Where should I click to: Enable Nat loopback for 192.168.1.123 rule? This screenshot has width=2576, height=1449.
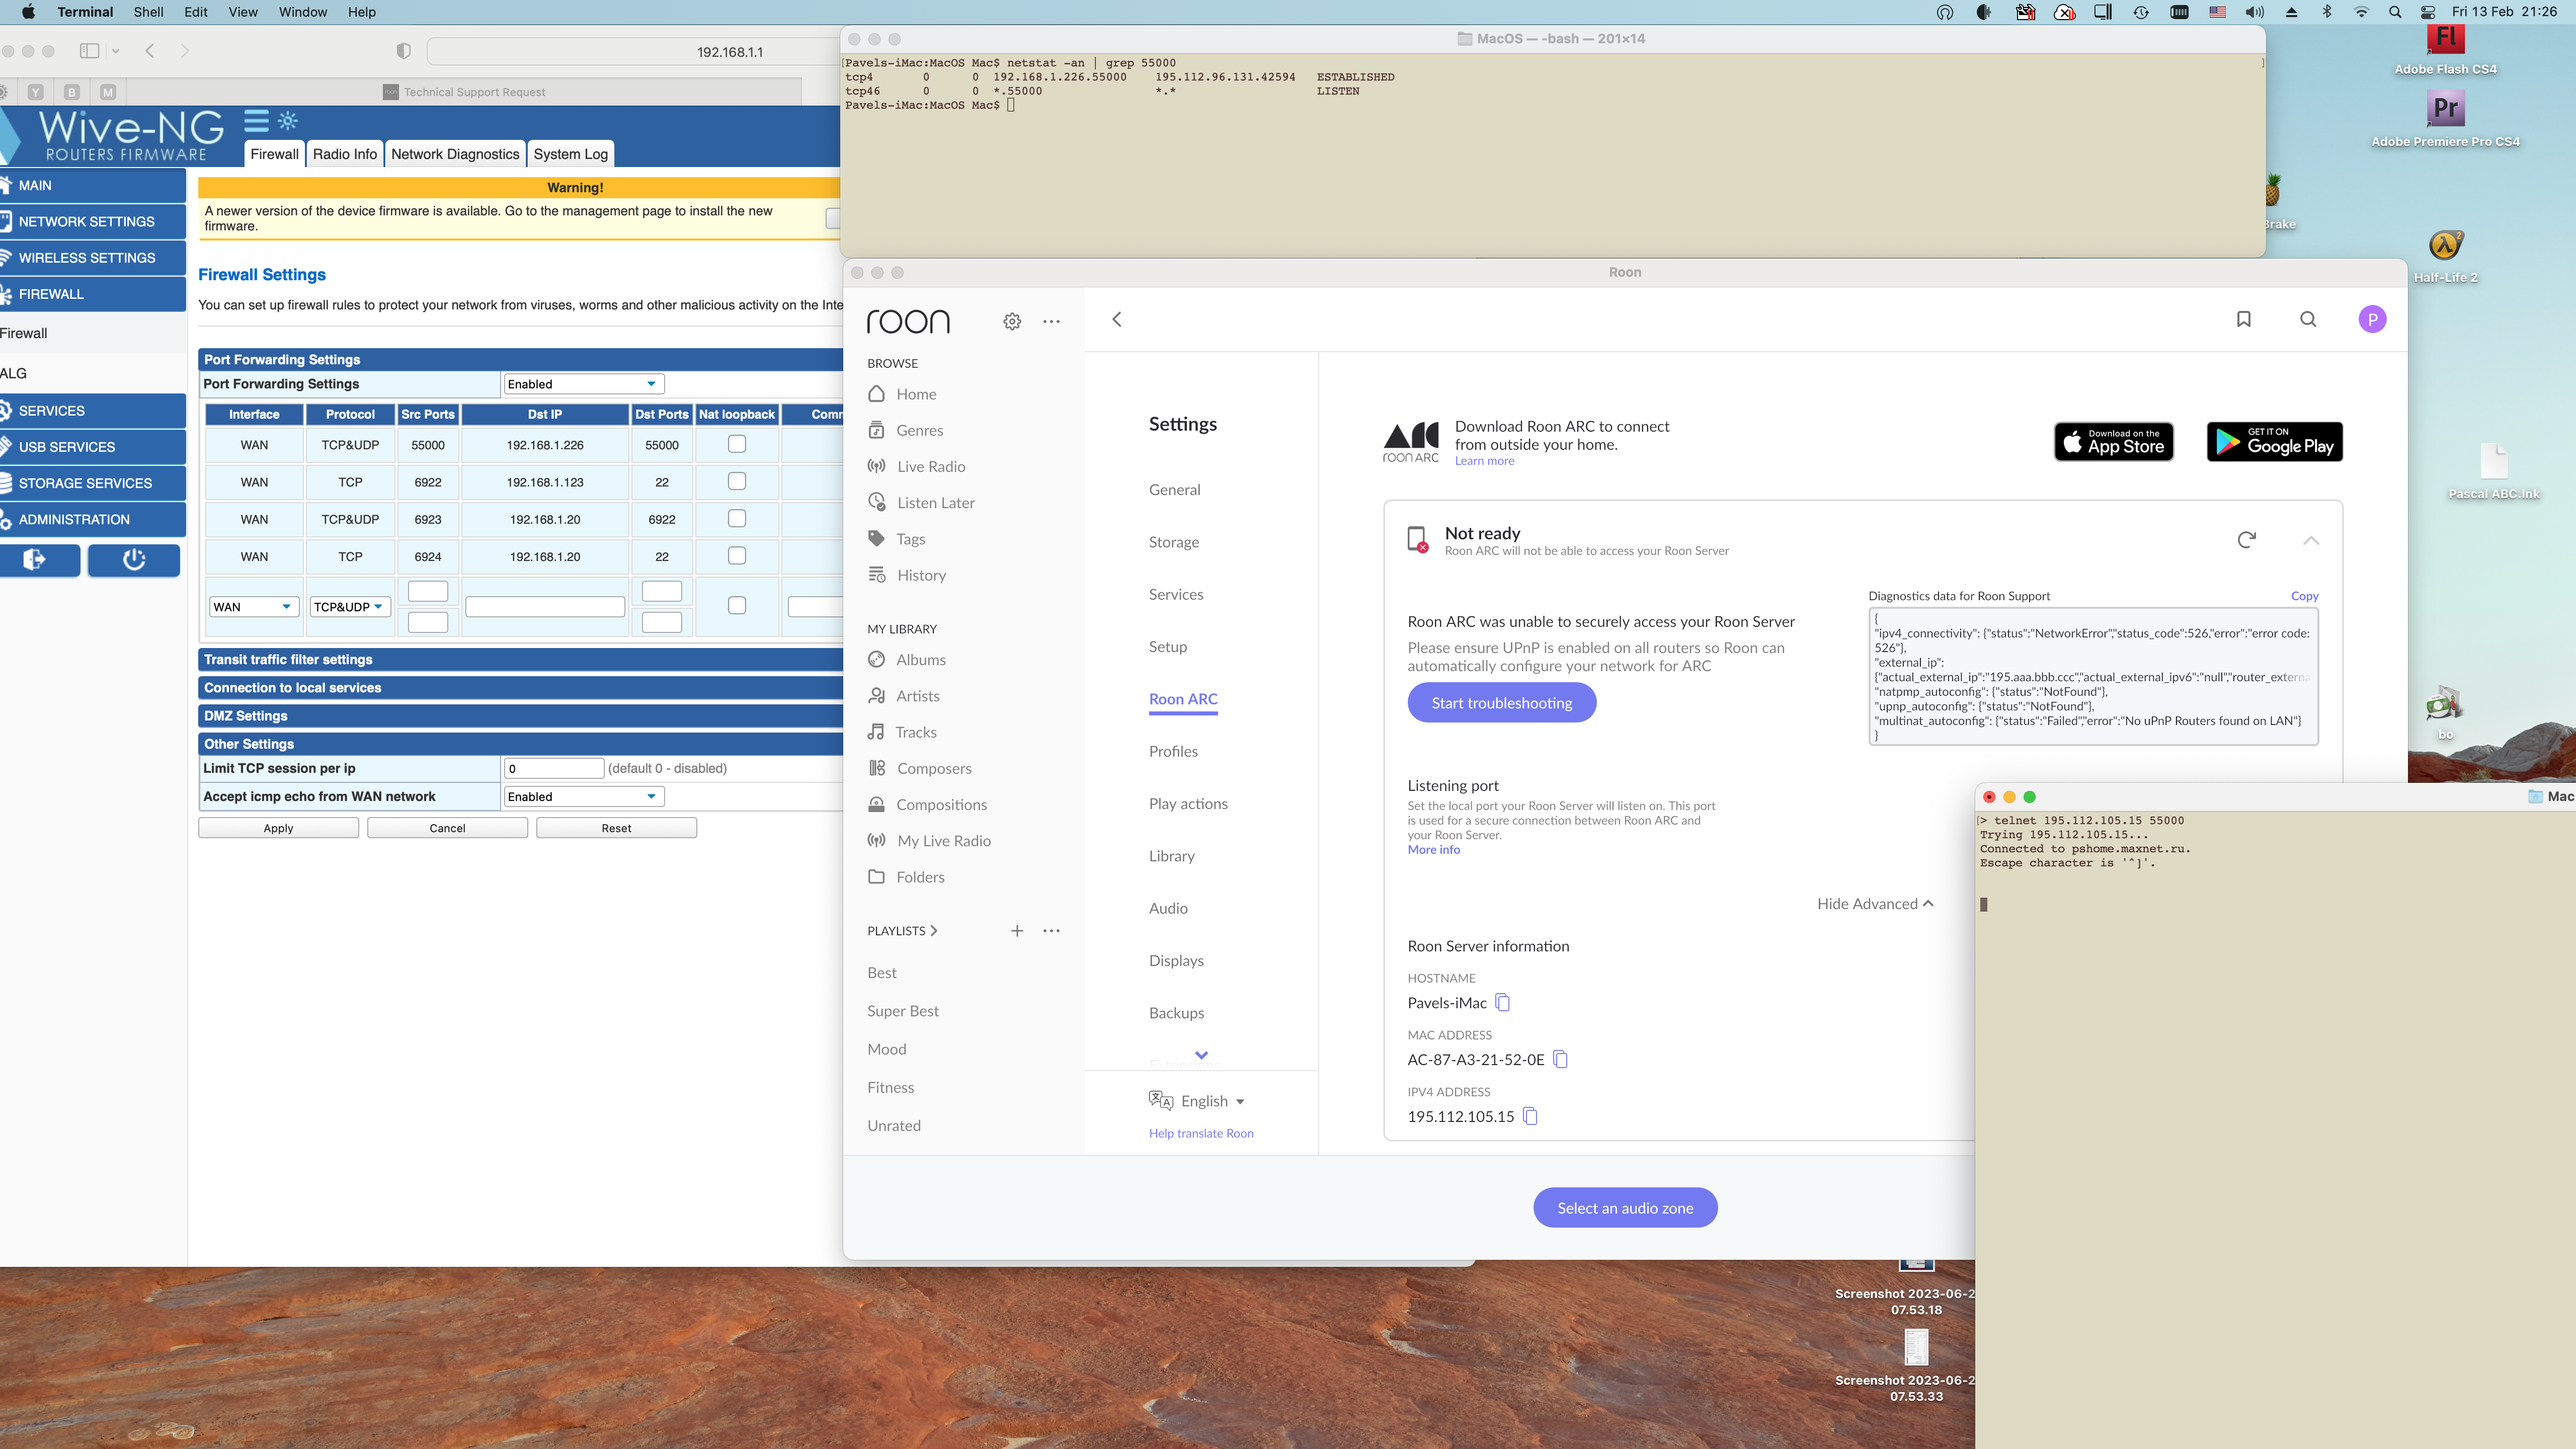[x=737, y=481]
